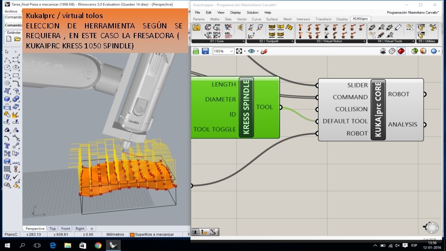The width and height of the screenshot is (446, 251).
Task: Select the Rhino rectangle tool
Action: pyautogui.click(x=16, y=76)
